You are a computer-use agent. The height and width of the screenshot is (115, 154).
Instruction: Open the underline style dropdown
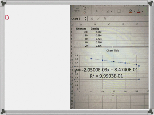[112, 11]
